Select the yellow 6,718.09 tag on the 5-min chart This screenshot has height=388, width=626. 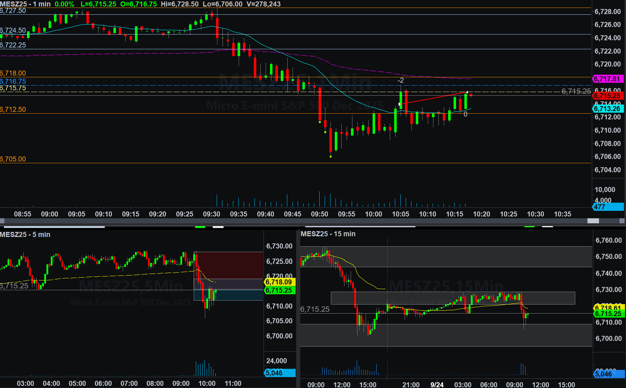279,282
